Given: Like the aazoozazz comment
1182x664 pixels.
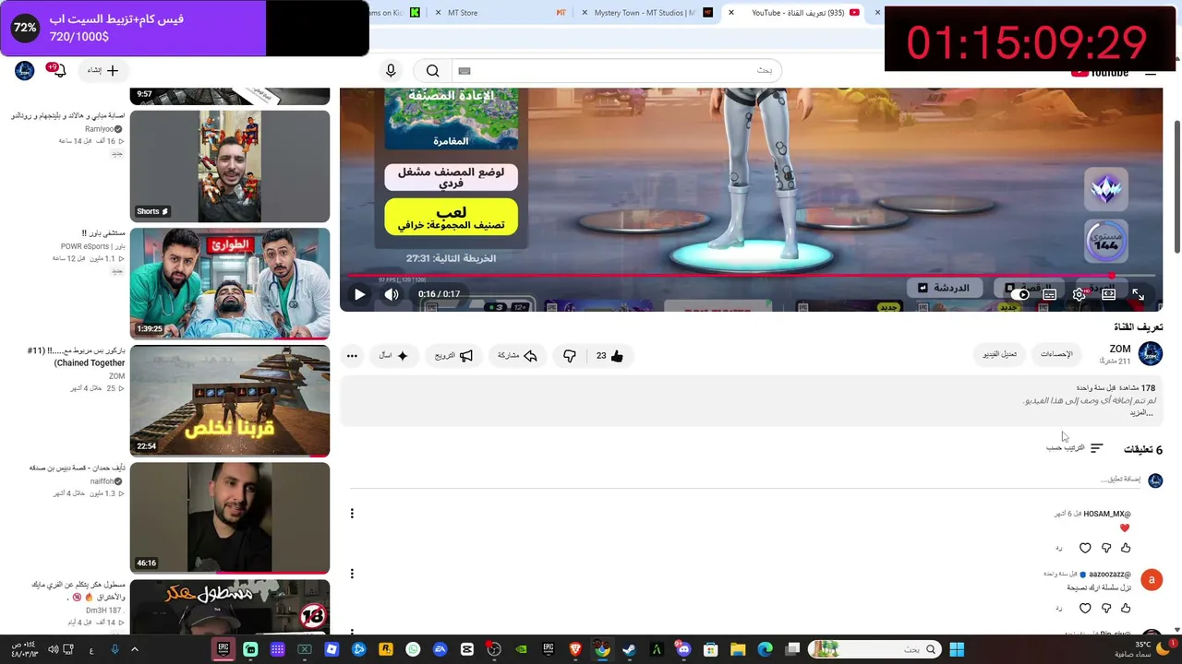Looking at the screenshot, I should 1126,609.
